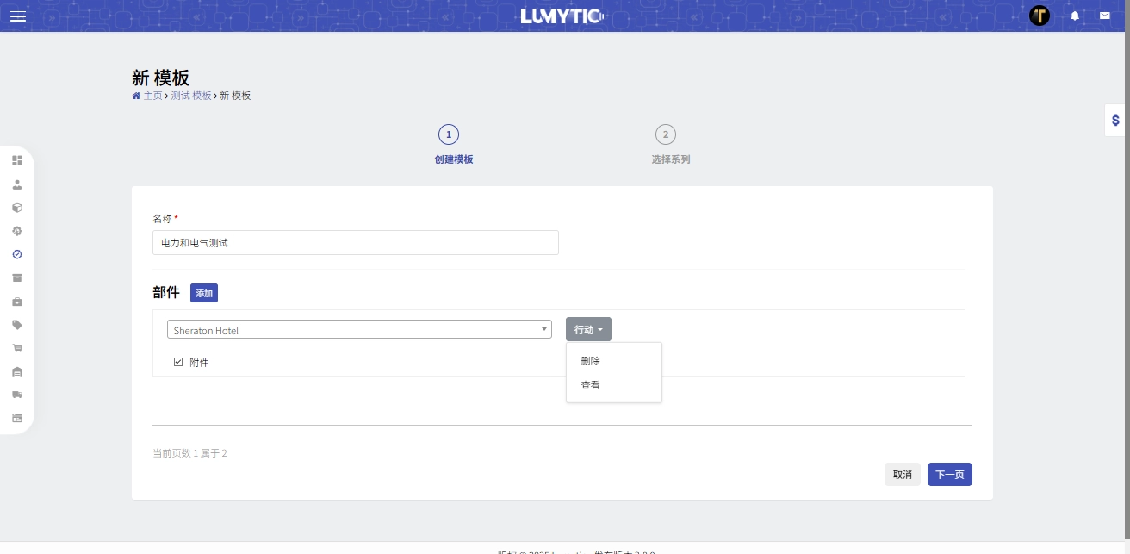The image size is (1130, 554).
Task: Open the hamburger navigation menu
Action: tap(18, 16)
